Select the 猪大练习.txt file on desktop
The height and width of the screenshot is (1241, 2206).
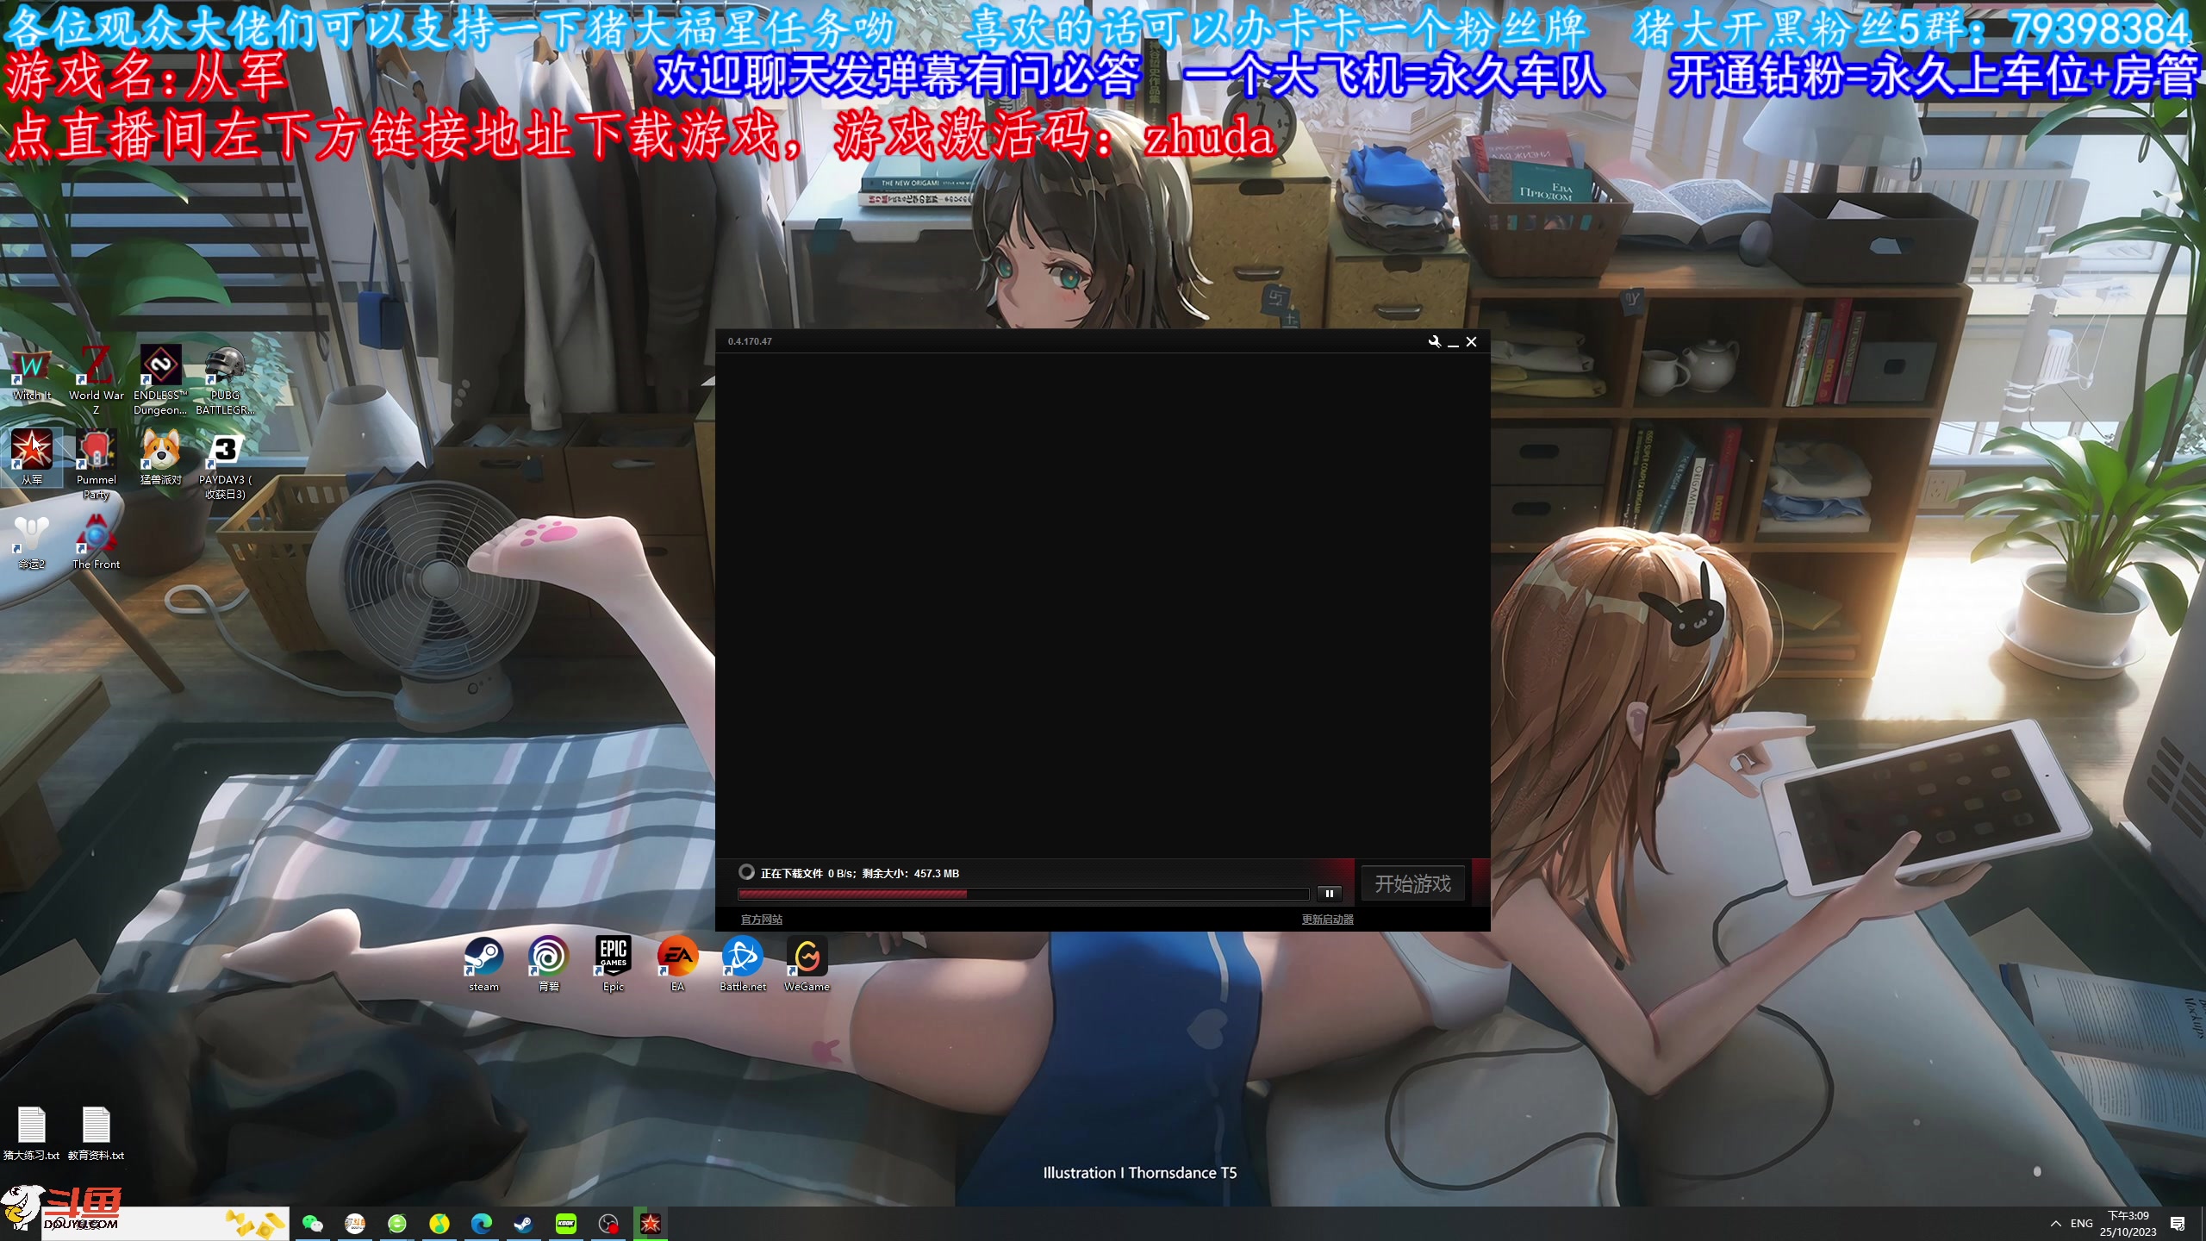tap(32, 1133)
